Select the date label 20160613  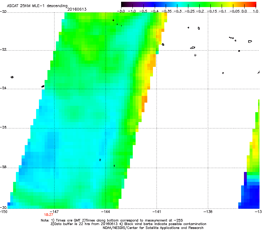pos(77,9)
